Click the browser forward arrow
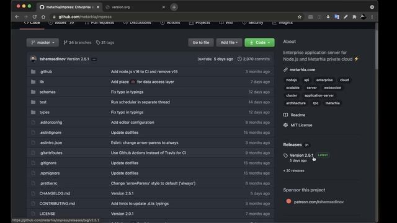 coord(26,17)
